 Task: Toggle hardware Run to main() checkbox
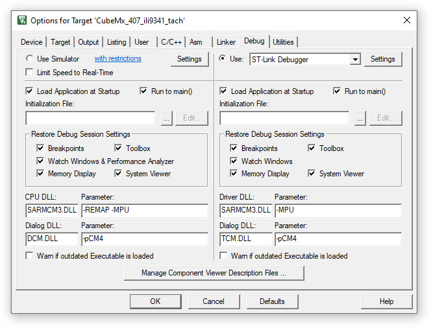click(337, 91)
